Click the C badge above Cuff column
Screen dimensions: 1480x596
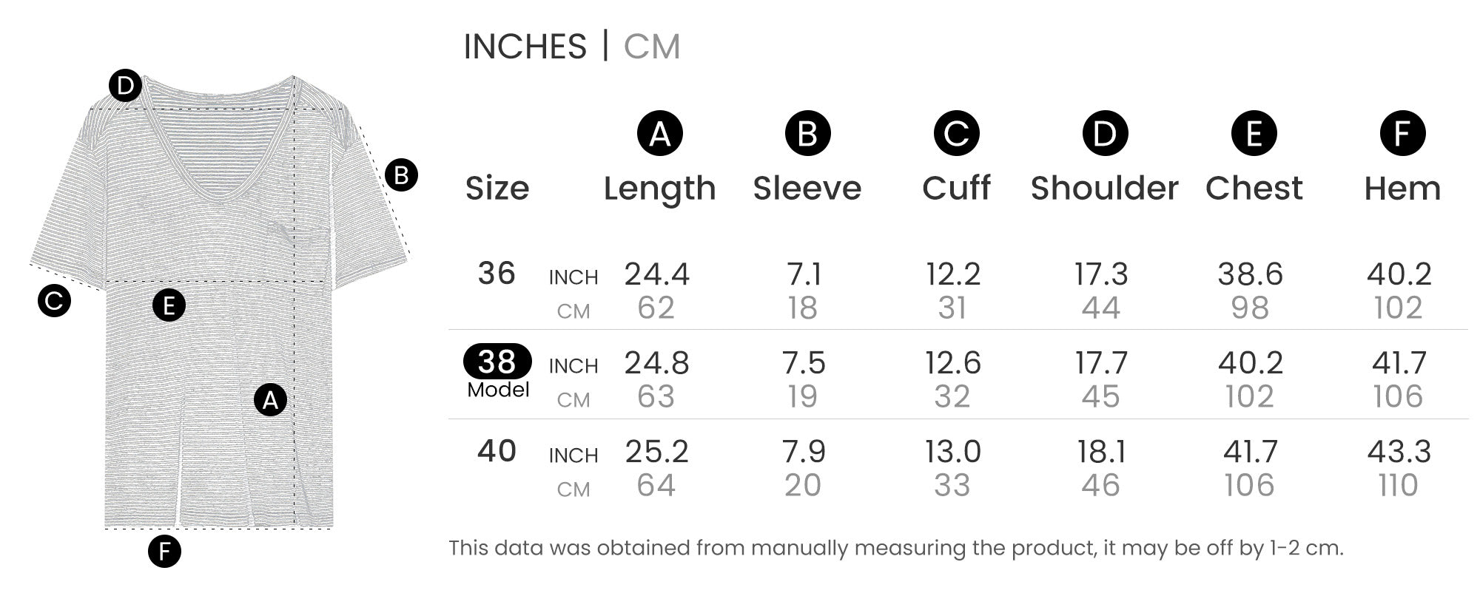(956, 134)
